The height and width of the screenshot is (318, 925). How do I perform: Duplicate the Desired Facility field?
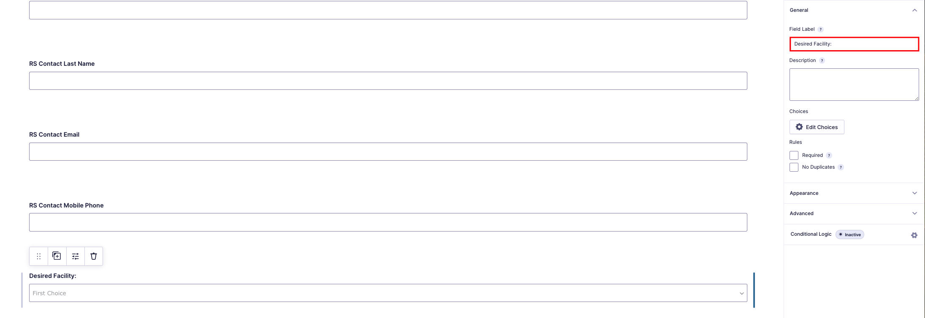(x=57, y=256)
